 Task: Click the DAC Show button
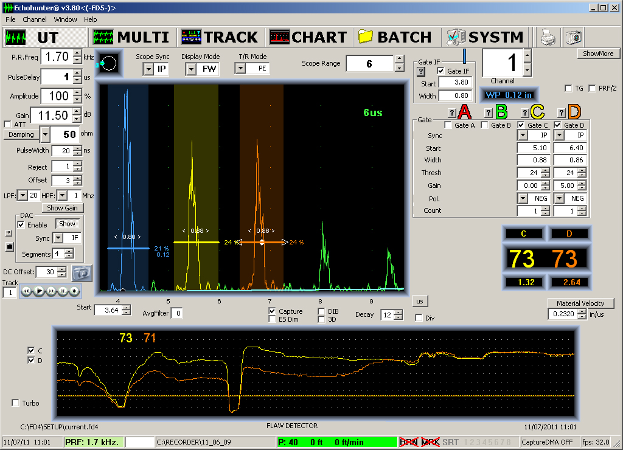(x=67, y=224)
